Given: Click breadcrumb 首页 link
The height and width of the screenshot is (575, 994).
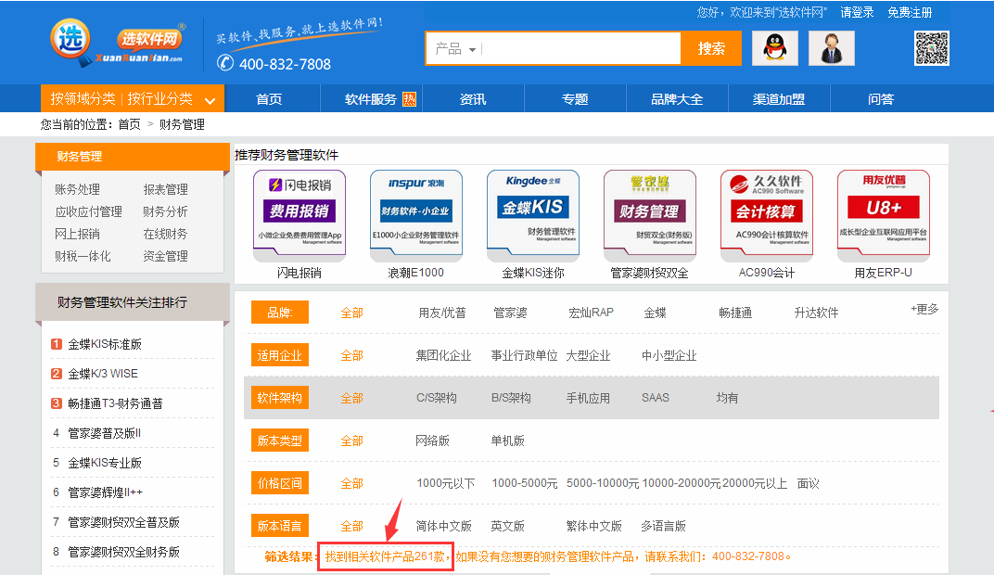Looking at the screenshot, I should pos(129,124).
